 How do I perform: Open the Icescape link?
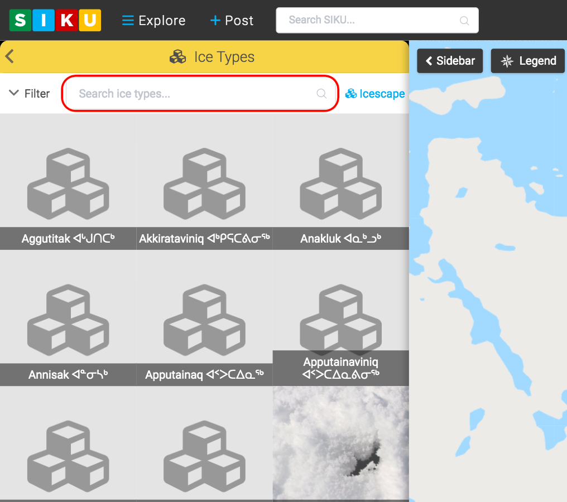375,94
